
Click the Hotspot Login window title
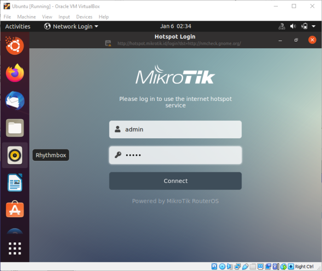point(175,36)
